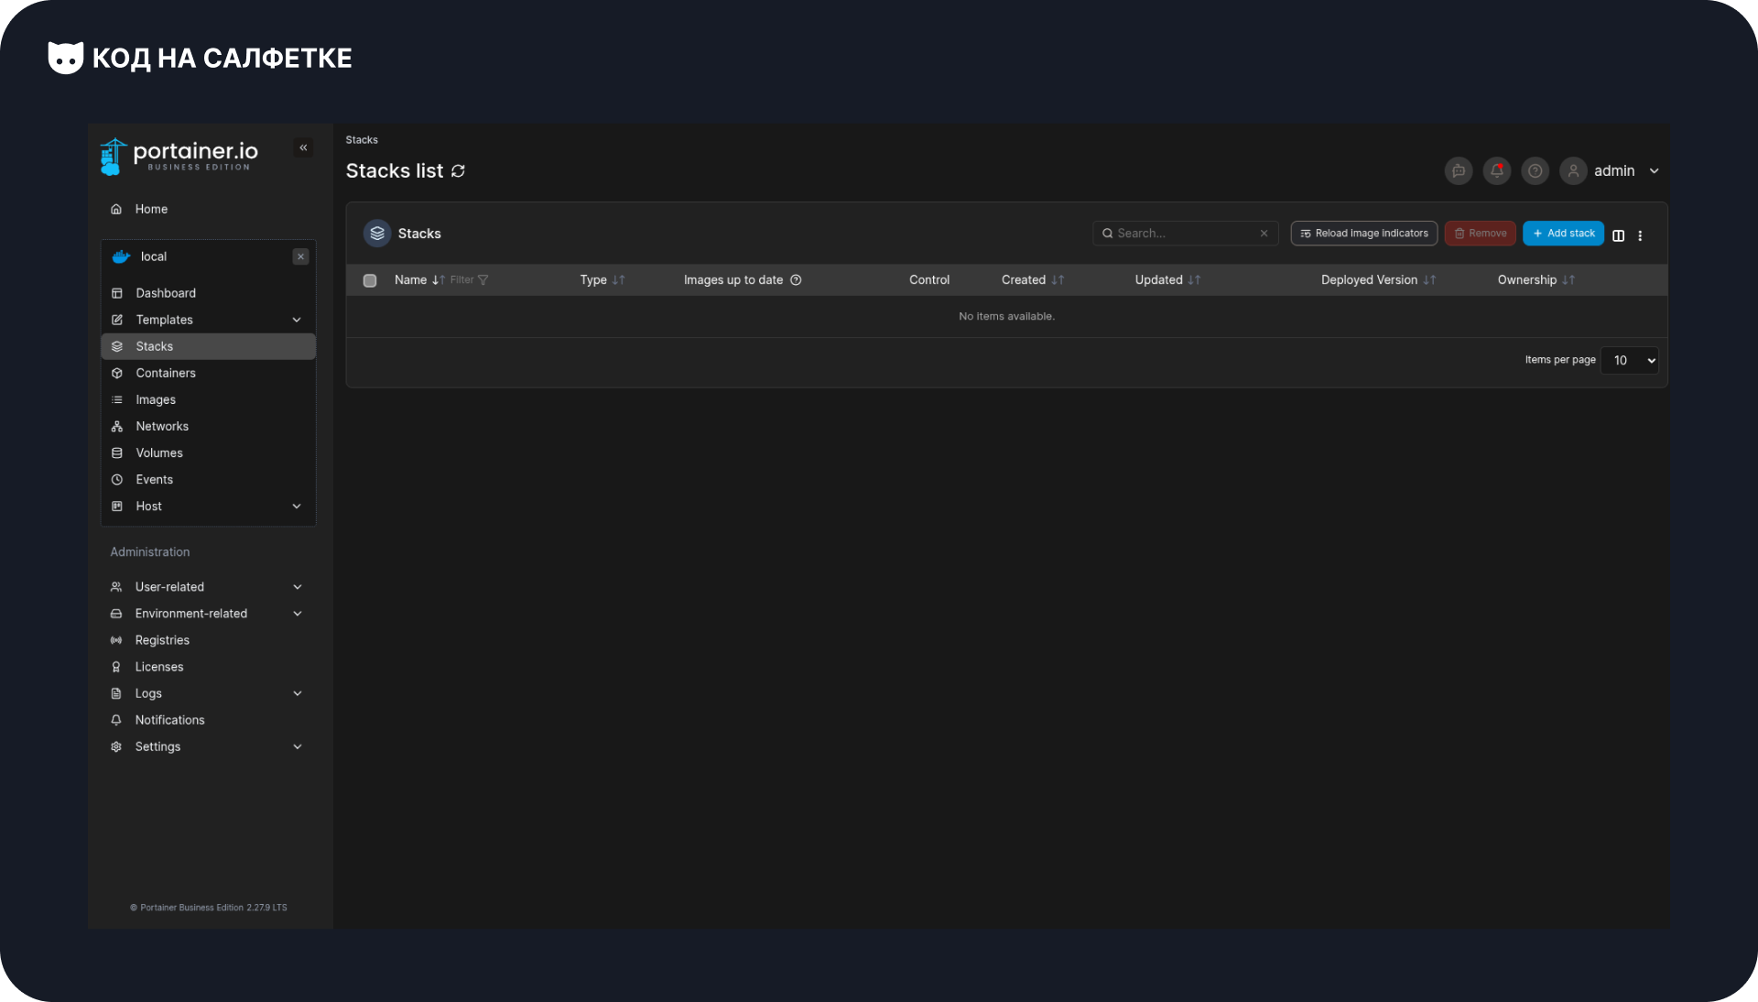This screenshot has width=1758, height=1002.
Task: Open the Registries menu item
Action: click(208, 640)
